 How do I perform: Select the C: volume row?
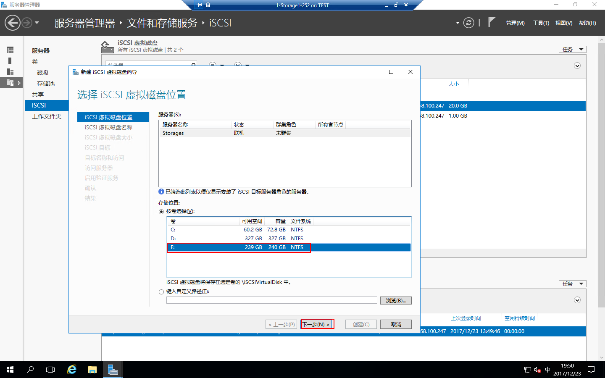tap(289, 230)
